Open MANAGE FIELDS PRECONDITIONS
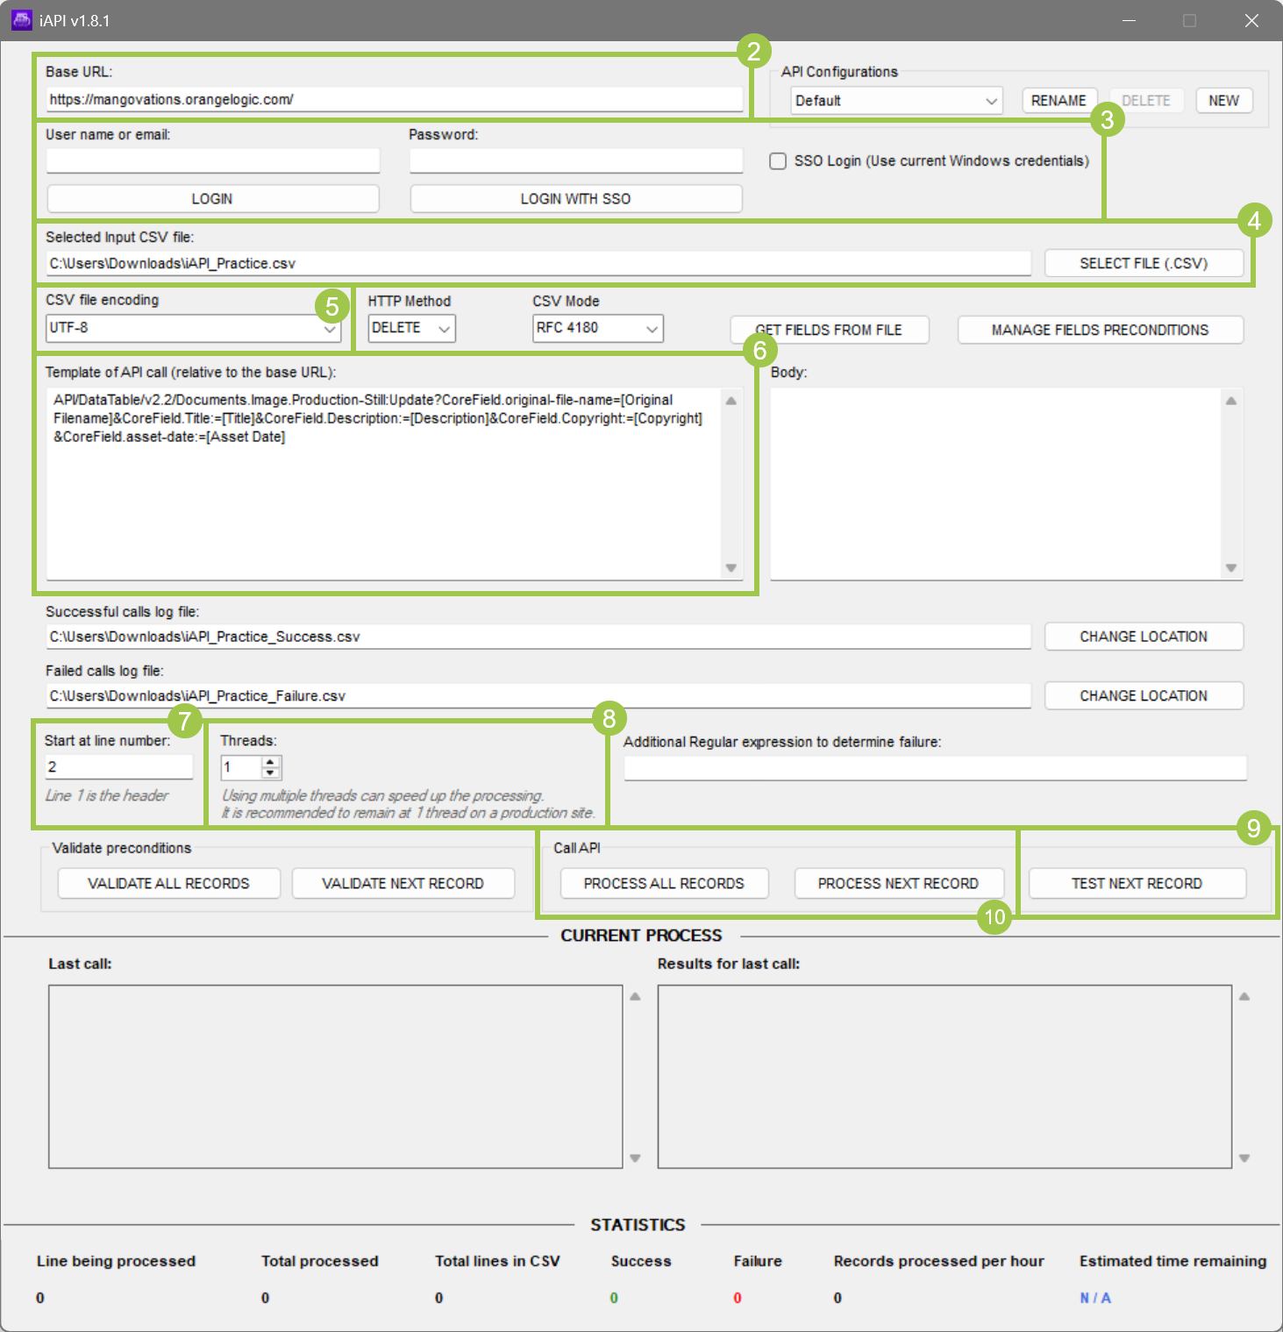 [x=1099, y=330]
